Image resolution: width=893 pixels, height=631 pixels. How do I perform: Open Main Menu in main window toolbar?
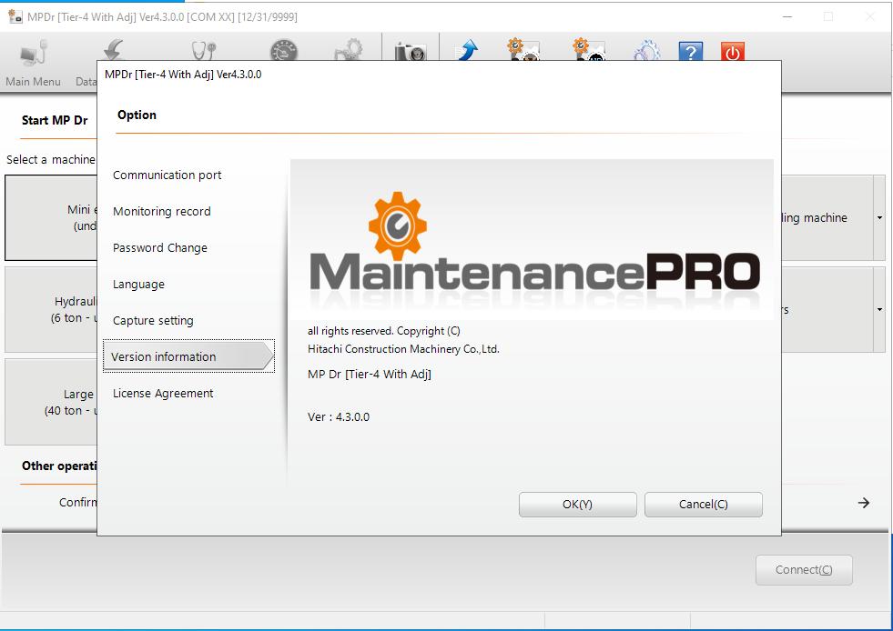pos(33,63)
